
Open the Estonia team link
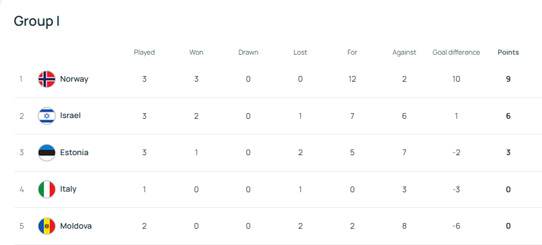tap(74, 153)
